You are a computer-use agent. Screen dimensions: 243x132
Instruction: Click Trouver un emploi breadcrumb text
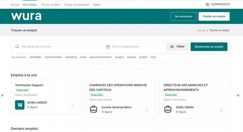click(x=219, y=30)
